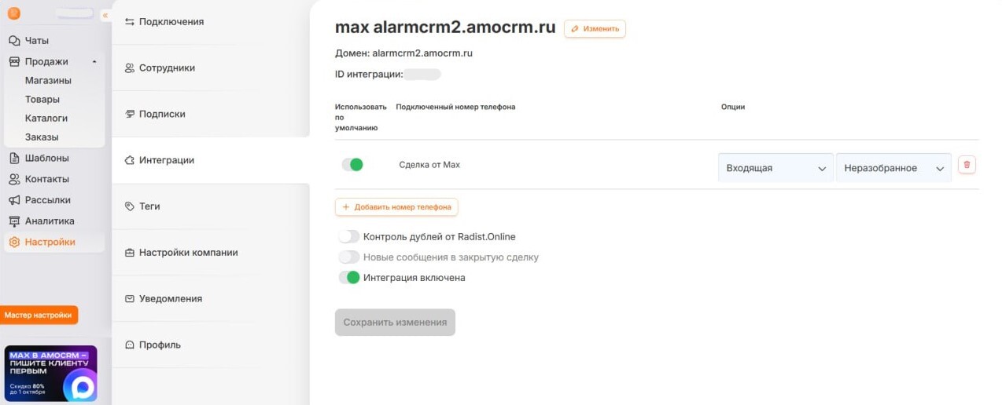Click the Рассылки megaphone icon
This screenshot has height=405, width=1002.
(14, 199)
